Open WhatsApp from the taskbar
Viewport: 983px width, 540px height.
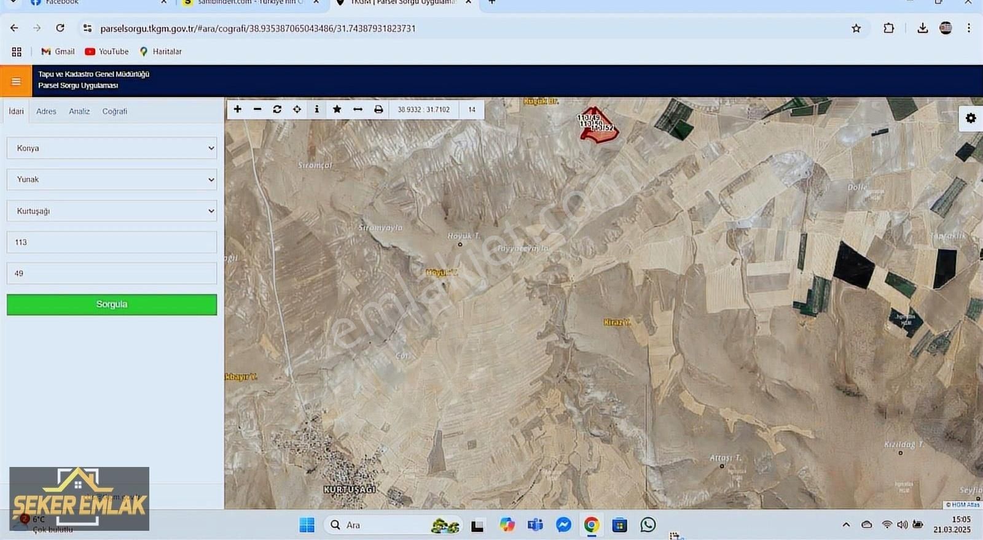click(x=648, y=525)
